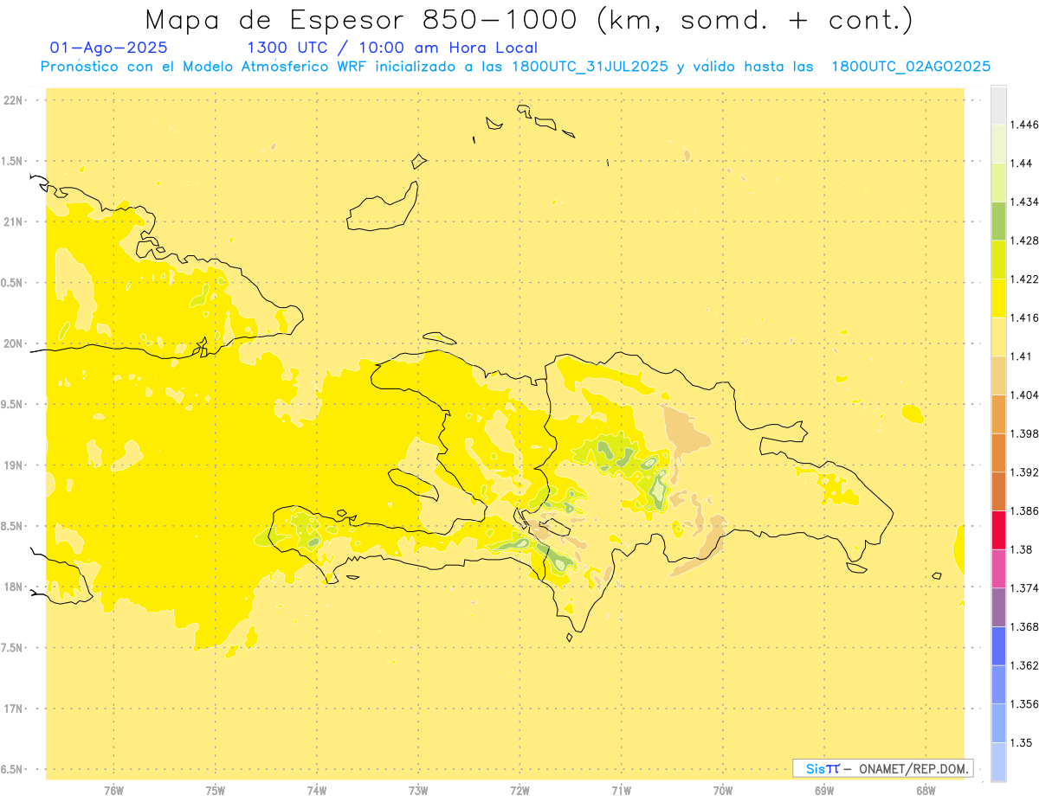Click the dark green legend band below 1.434
Image resolution: width=1039 pixels, height=802 pixels.
tap(998, 221)
